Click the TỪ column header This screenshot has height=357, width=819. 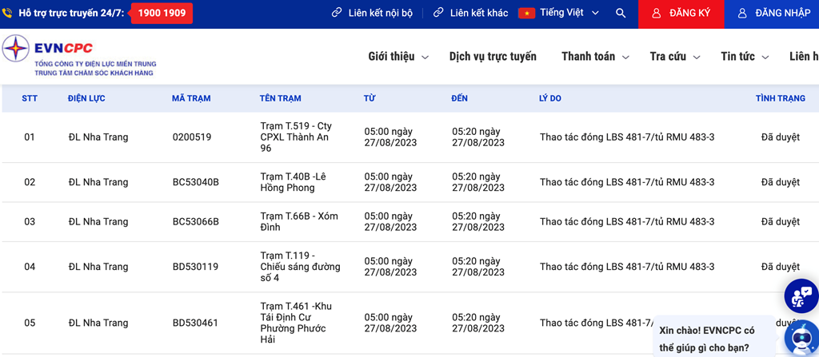(370, 98)
